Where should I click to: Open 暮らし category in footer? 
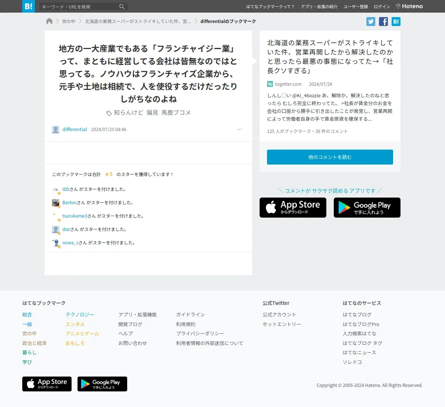click(x=29, y=352)
